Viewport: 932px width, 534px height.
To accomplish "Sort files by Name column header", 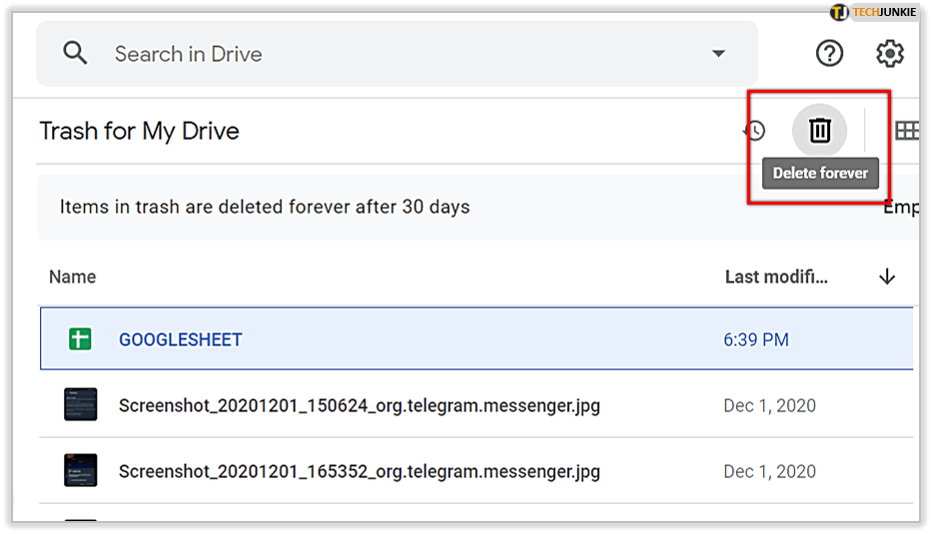I will 72,276.
